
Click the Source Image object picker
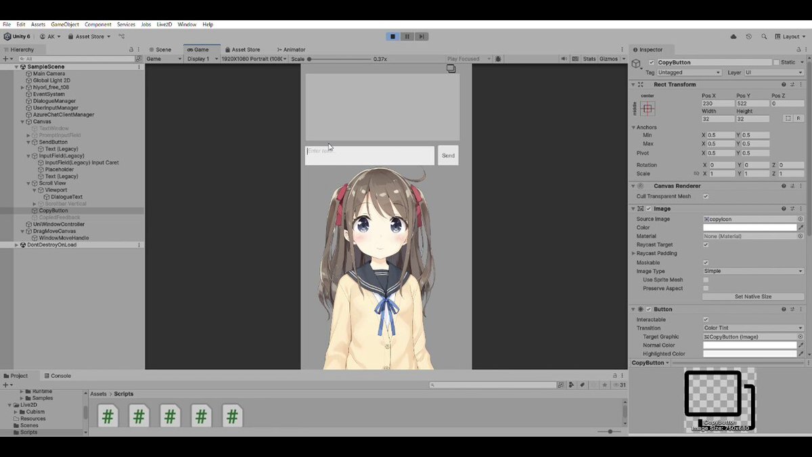pos(800,219)
